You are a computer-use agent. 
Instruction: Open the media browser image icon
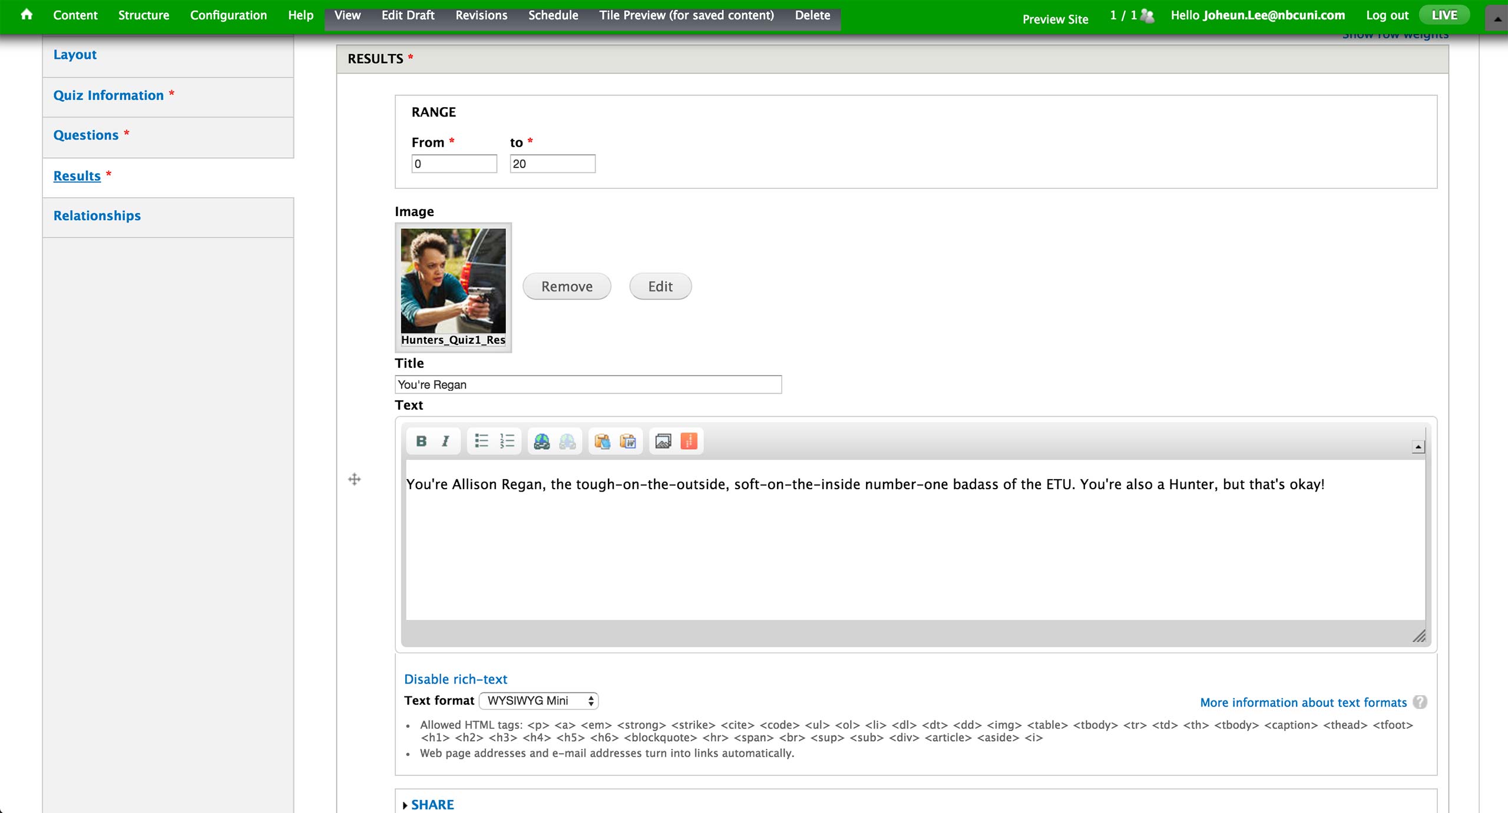coord(663,441)
